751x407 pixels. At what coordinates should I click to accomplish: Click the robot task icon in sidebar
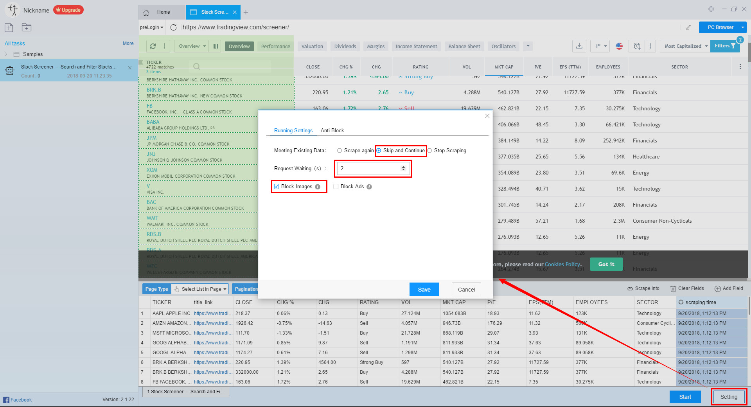pyautogui.click(x=10, y=70)
